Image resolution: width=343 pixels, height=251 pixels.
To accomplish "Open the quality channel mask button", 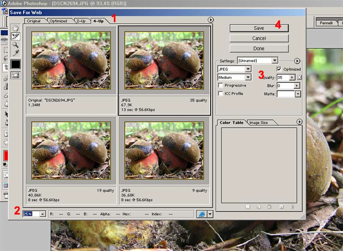I will [x=300, y=78].
